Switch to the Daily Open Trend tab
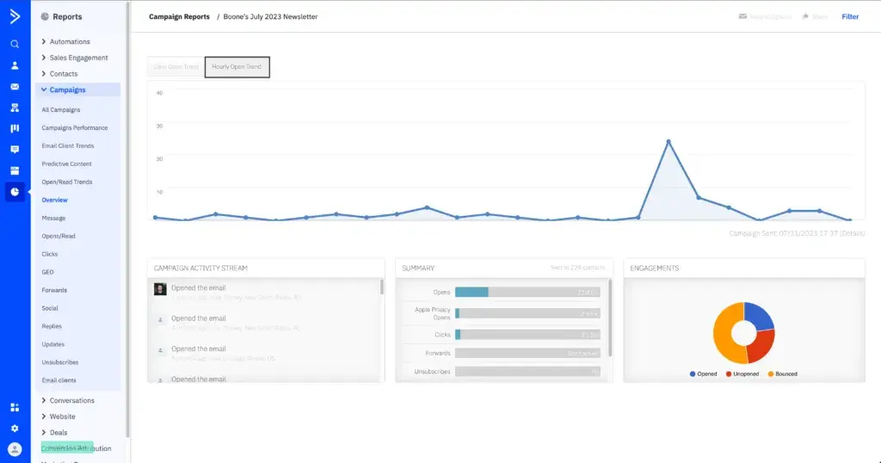 (x=176, y=67)
